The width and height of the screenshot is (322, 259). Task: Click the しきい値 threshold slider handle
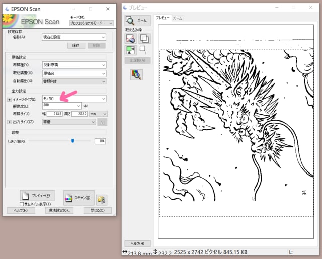(x=73, y=141)
